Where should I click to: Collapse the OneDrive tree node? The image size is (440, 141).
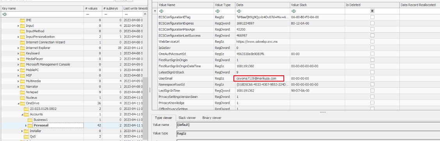tap(18, 103)
